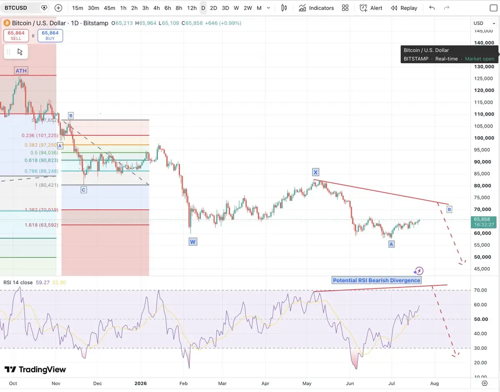The height and width of the screenshot is (392, 500).
Task: Select the X wave label
Action: (x=316, y=172)
